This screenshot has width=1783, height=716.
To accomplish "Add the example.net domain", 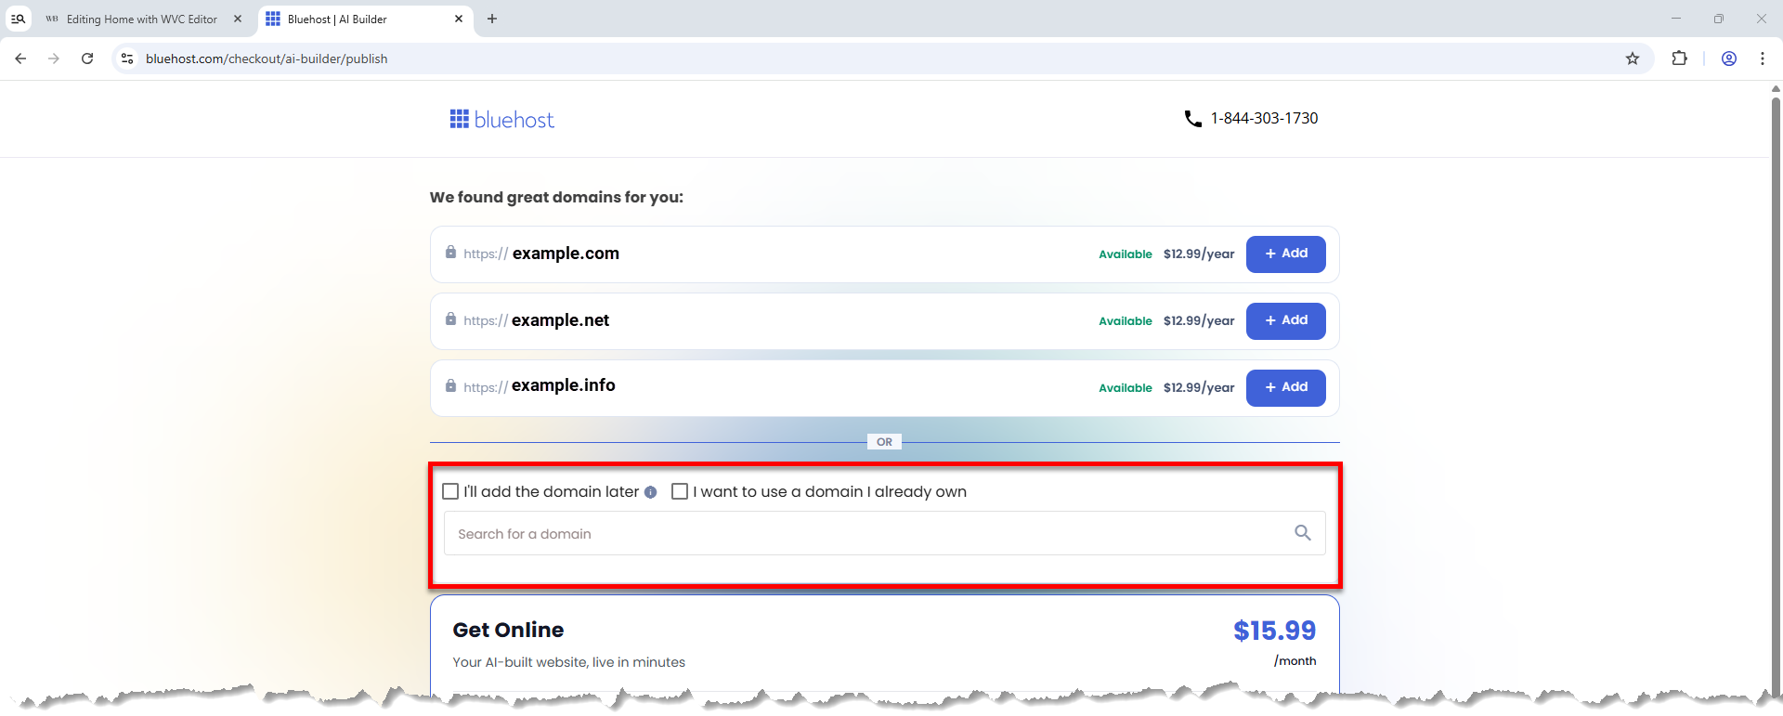I will tap(1285, 320).
